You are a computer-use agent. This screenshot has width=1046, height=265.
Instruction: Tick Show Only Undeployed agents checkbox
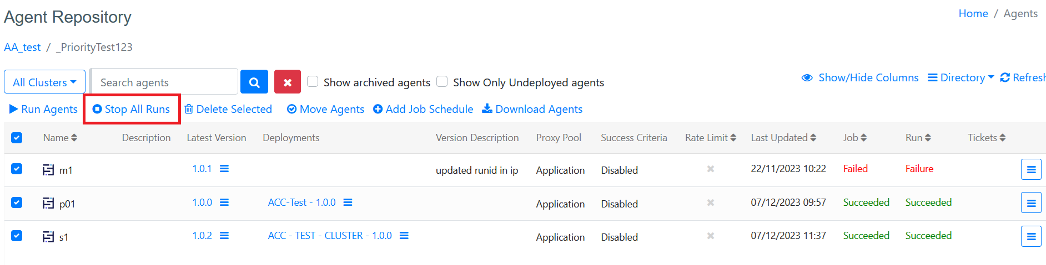coord(442,81)
